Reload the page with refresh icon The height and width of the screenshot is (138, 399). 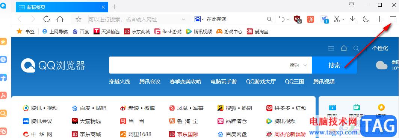46,19
